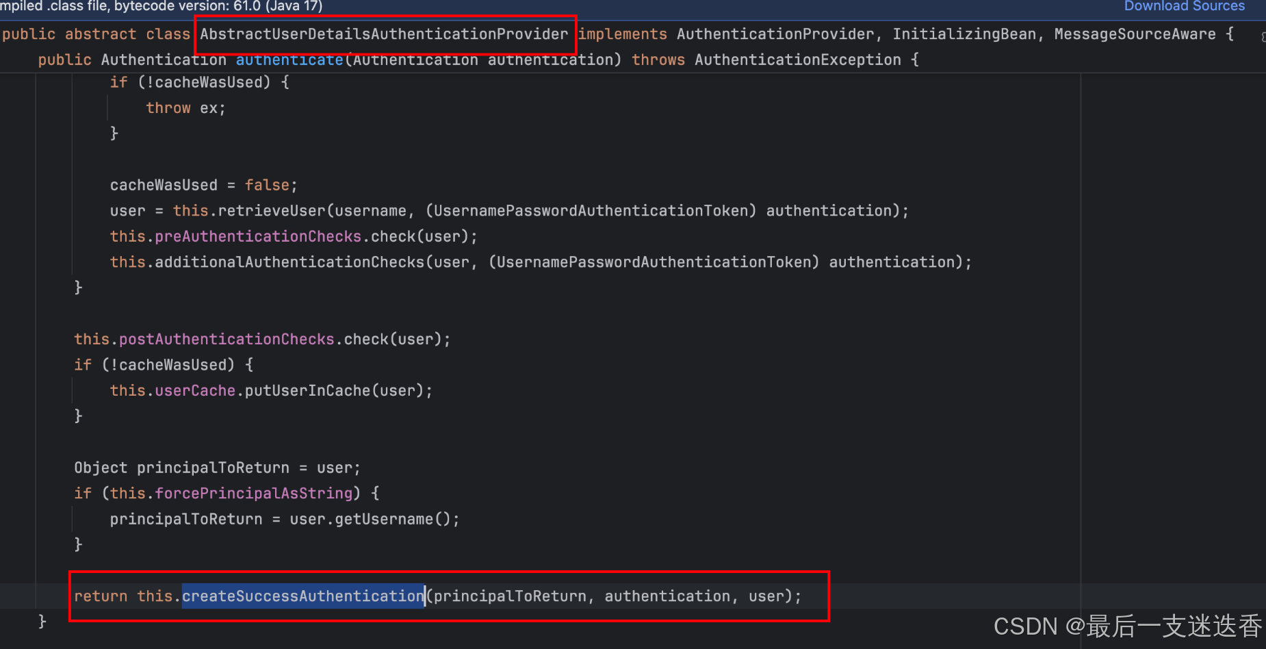
Task: Click the preAuthenticationChecks field reference
Action: pos(258,237)
